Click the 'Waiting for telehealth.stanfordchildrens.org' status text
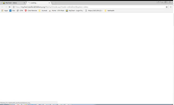This screenshot has width=174, height=105. click(x=16, y=103)
